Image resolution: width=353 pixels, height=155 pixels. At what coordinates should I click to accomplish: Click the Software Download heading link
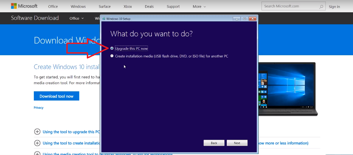tap(35, 18)
